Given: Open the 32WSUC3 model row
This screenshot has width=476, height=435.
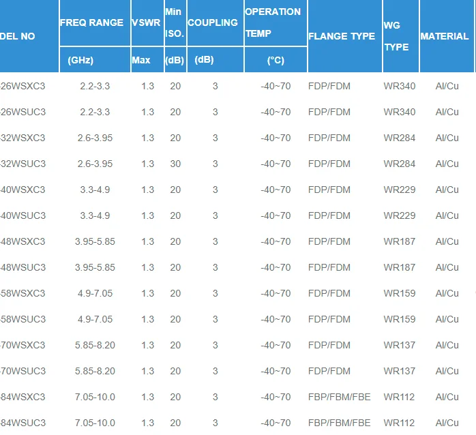Looking at the screenshot, I should pos(23,164).
